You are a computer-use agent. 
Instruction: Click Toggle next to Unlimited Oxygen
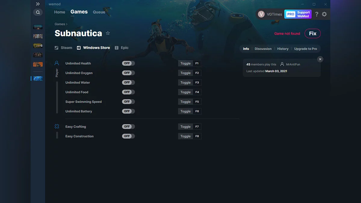click(x=185, y=73)
